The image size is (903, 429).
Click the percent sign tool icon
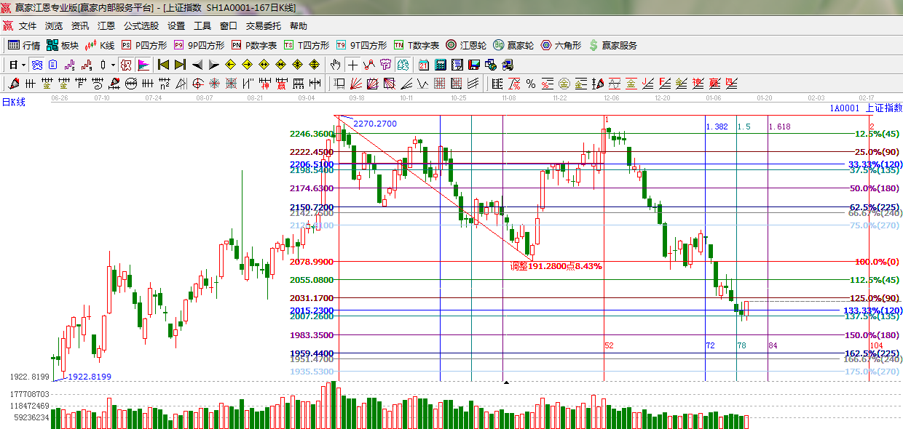[531, 84]
